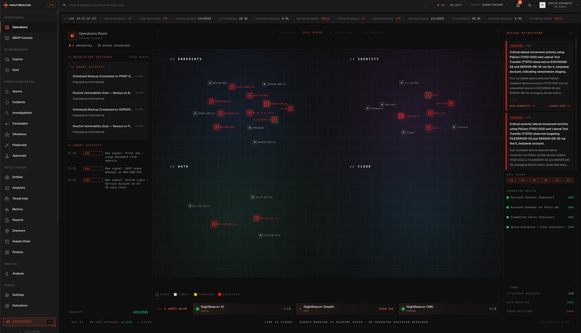Toggle the LM kill chain stage
The width and height of the screenshot is (581, 333).
click(557, 180)
